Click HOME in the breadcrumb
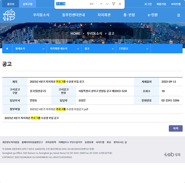The height and width of the screenshot is (183, 185). (x=75, y=33)
